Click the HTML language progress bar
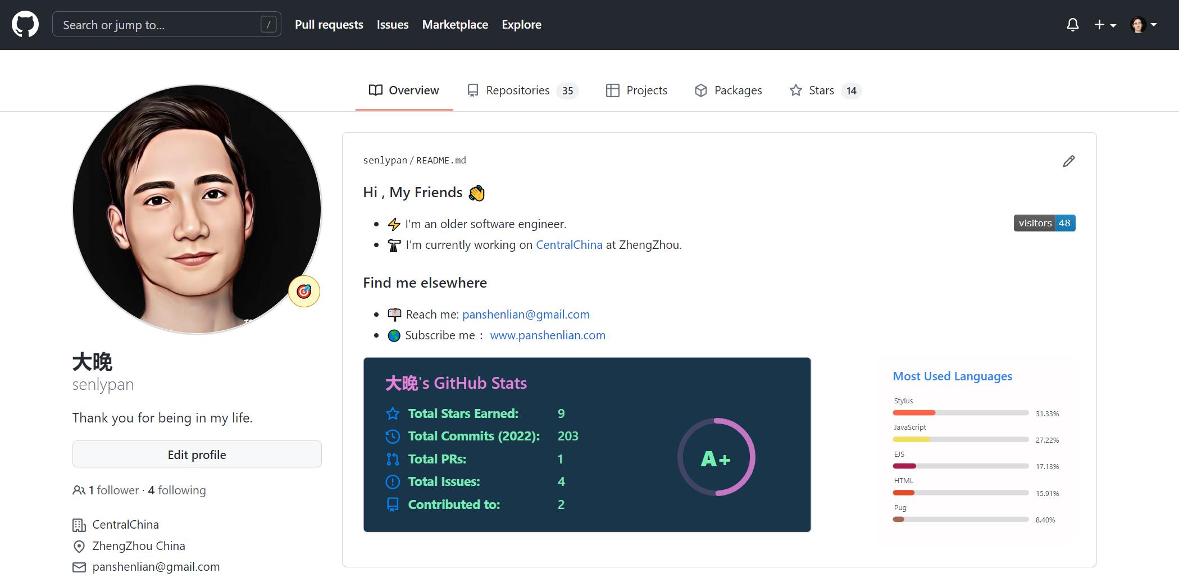This screenshot has height=582, width=1179. (x=961, y=493)
